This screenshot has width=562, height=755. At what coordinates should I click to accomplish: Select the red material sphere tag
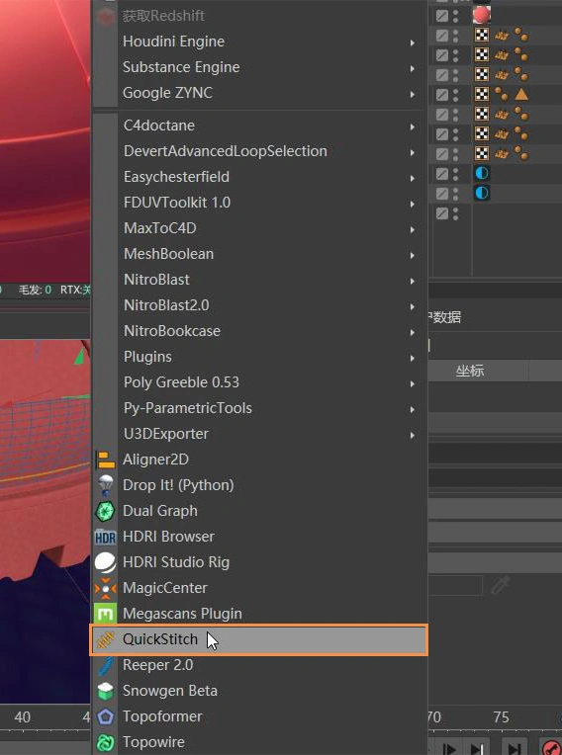[482, 15]
